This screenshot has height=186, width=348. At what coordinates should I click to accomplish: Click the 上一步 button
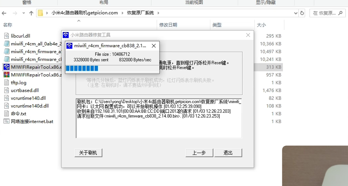pos(199,153)
